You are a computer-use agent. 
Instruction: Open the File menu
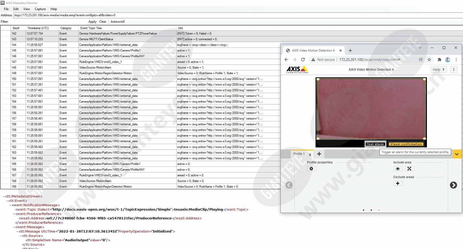click(6, 9)
